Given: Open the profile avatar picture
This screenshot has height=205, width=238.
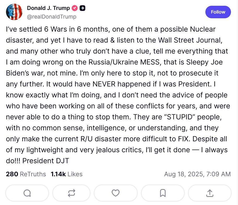Looking at the screenshot, I should [14, 12].
